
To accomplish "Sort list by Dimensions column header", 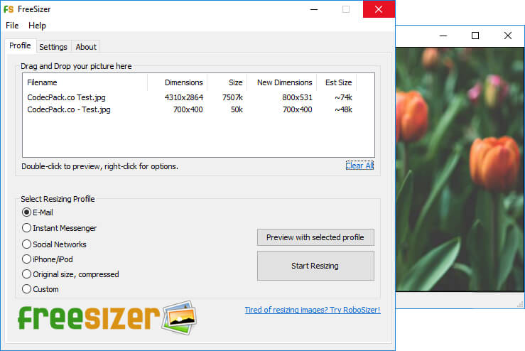I will pyautogui.click(x=183, y=82).
